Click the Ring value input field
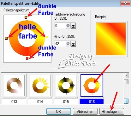The width and height of the screenshot is (131, 116). pyautogui.click(x=60, y=44)
